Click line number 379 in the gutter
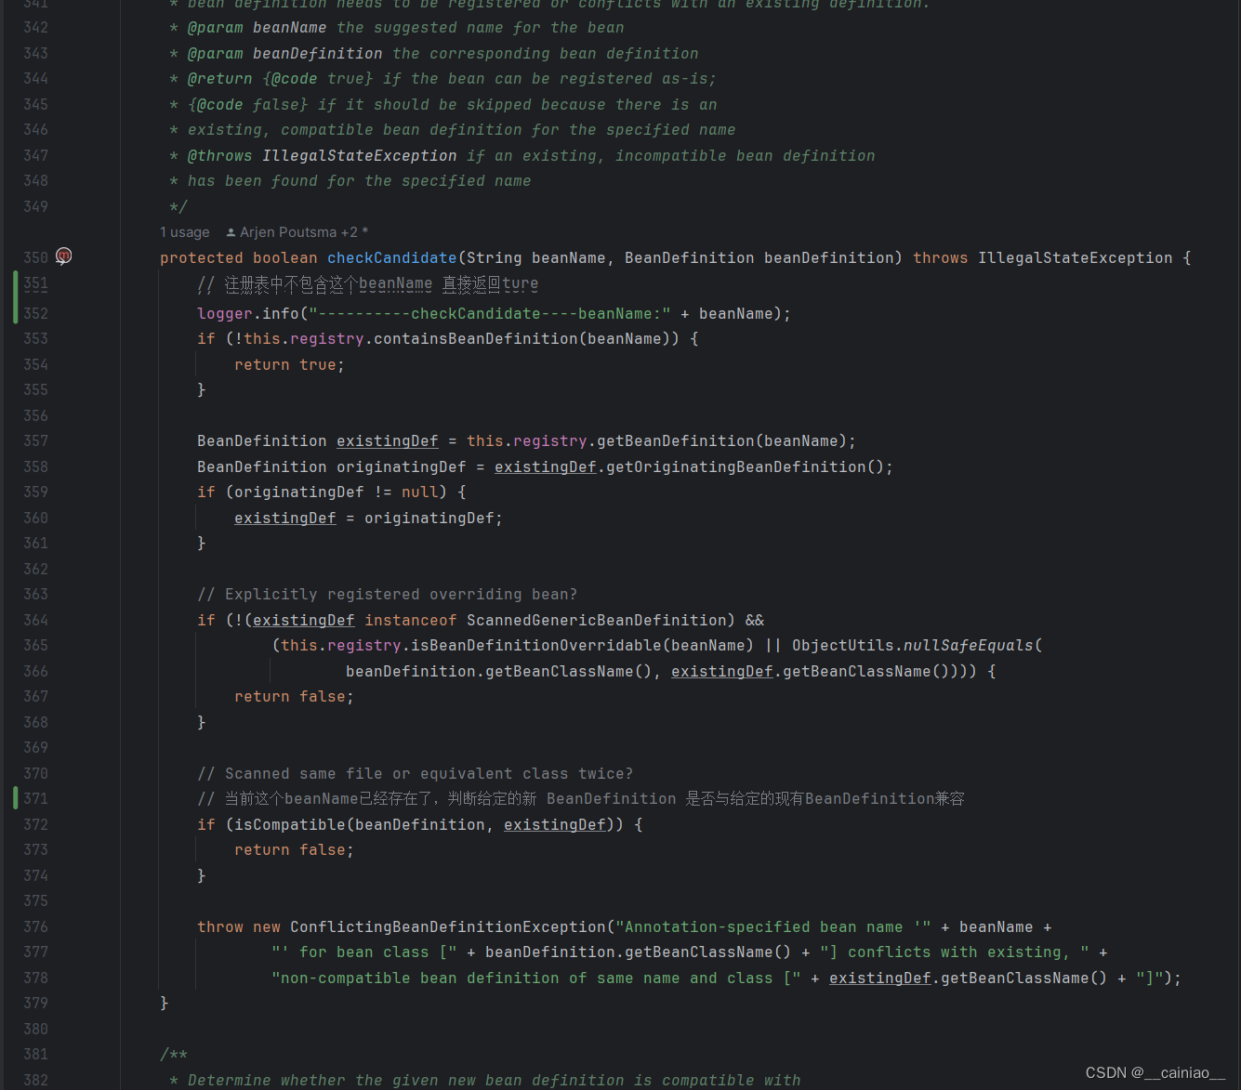 coord(35,1003)
